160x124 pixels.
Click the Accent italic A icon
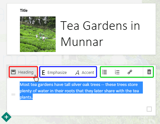pos(77,73)
